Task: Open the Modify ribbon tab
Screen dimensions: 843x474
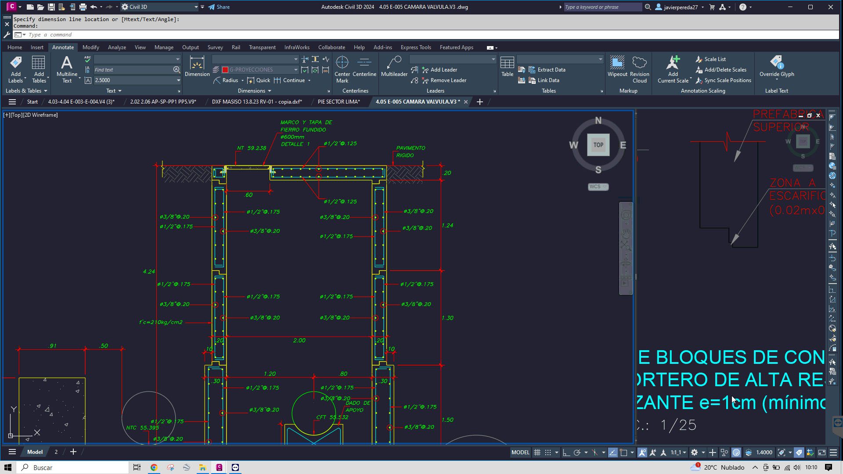Action: (90, 47)
